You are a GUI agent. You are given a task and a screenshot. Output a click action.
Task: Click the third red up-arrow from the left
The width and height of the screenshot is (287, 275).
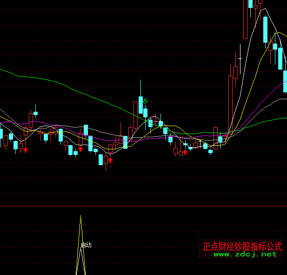110,160
